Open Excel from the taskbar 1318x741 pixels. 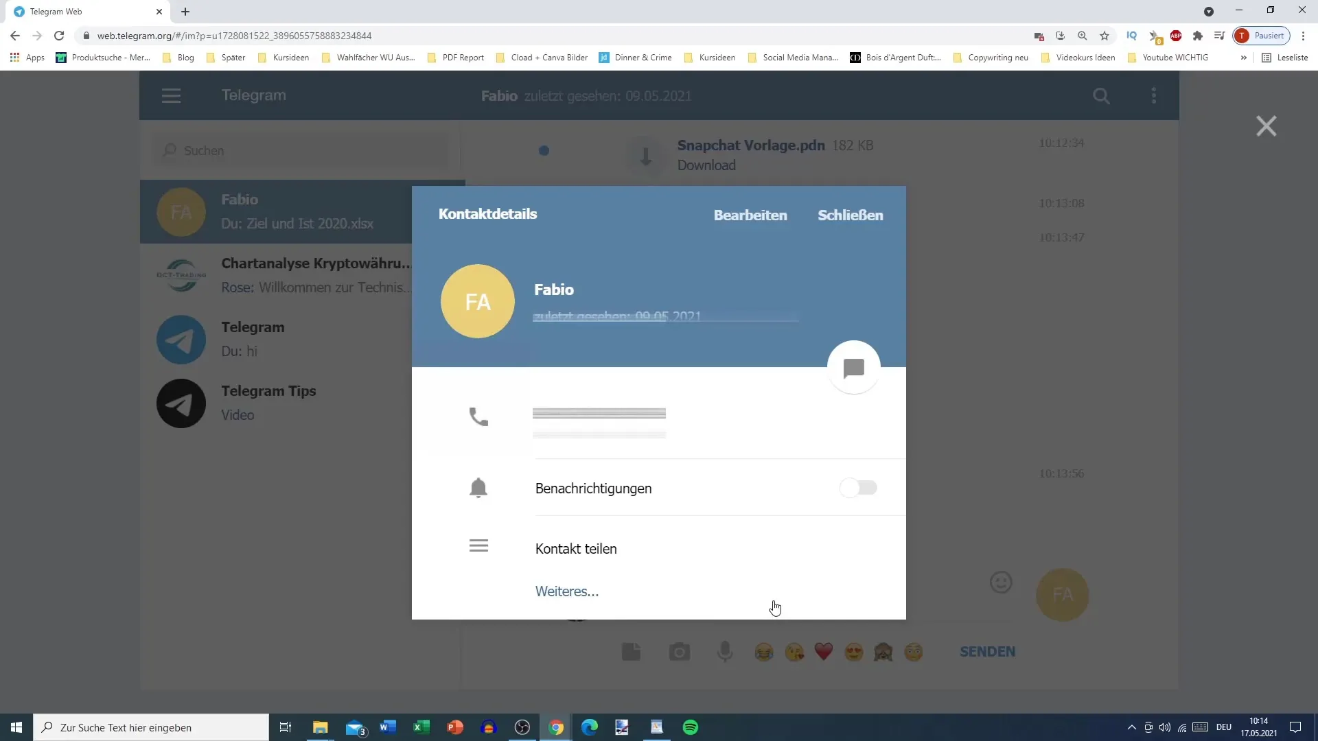point(421,727)
